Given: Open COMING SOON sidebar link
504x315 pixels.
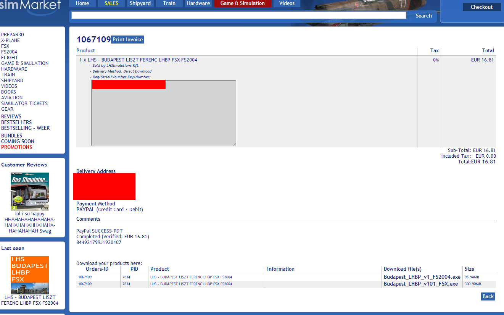Looking at the screenshot, I should (x=18, y=141).
